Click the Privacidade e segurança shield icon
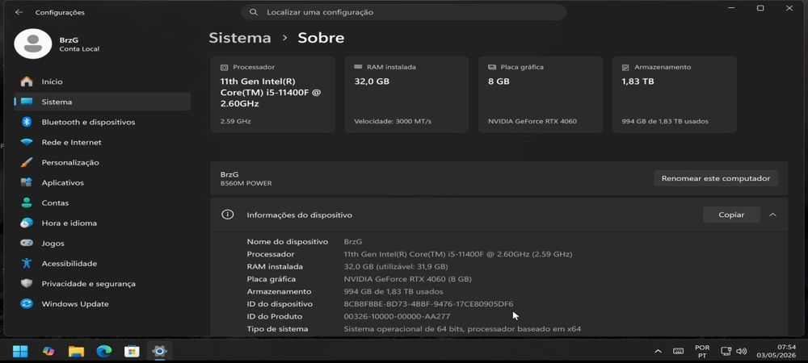The width and height of the screenshot is (808, 363). tap(27, 283)
